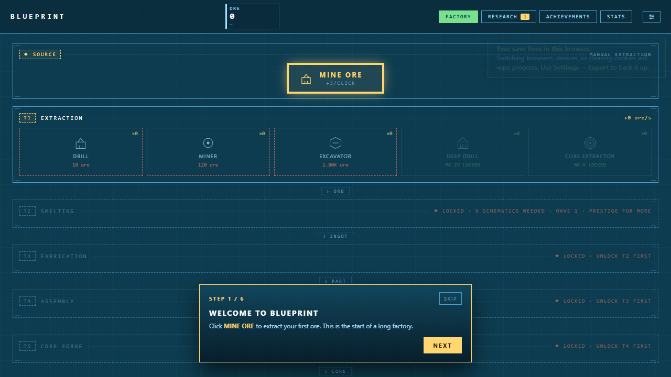The width and height of the screenshot is (671, 377).
Task: Click the Research badge showing 1
Action: click(x=525, y=17)
